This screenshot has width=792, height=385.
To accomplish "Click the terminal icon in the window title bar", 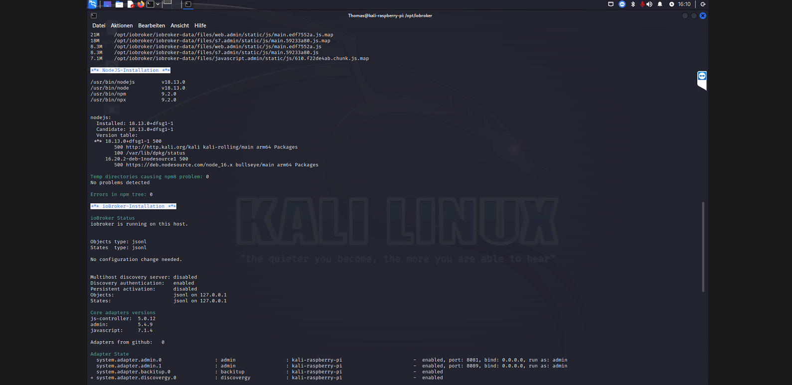I will pyautogui.click(x=94, y=15).
